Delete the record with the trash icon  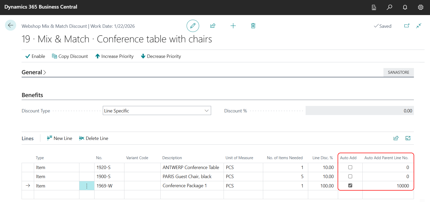[x=253, y=25]
